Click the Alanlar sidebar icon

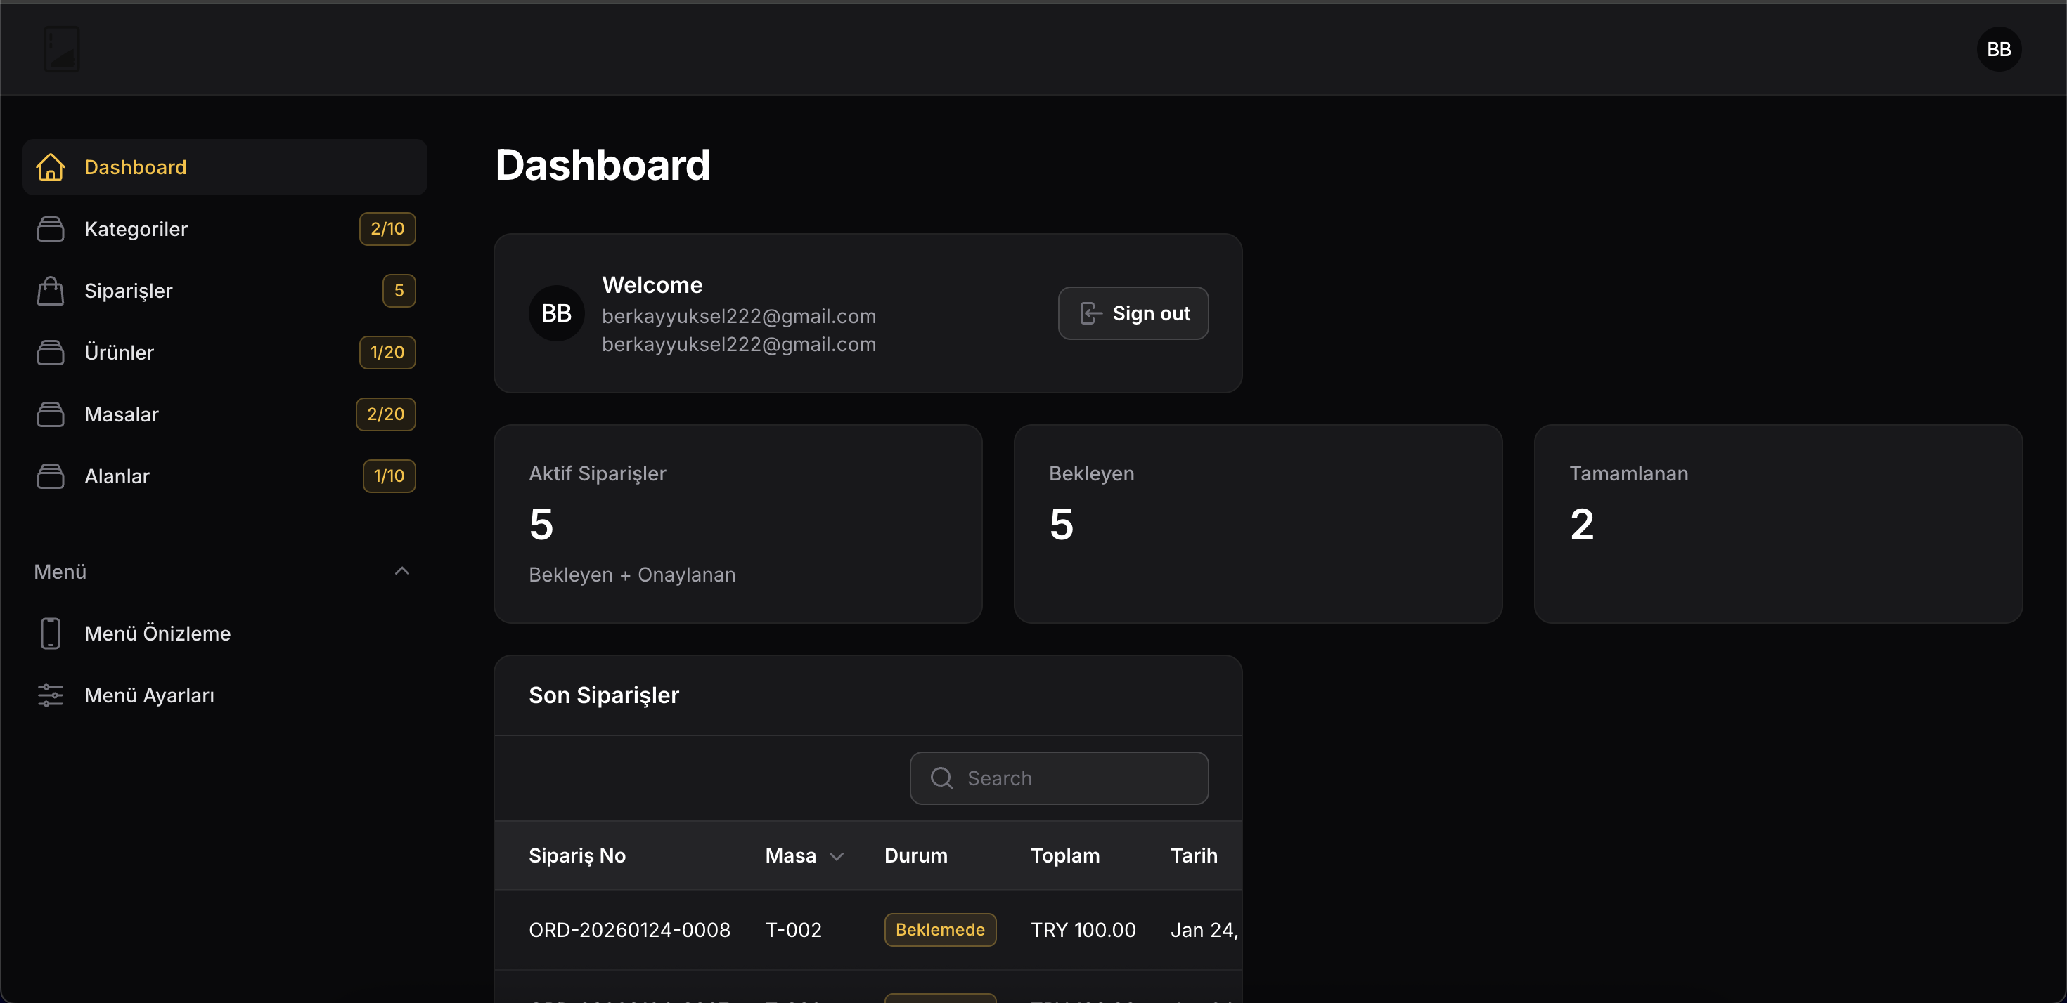[51, 476]
